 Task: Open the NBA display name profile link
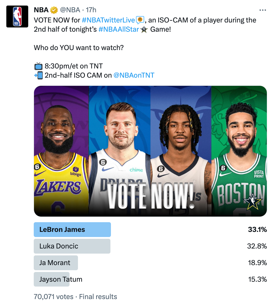tap(41, 10)
